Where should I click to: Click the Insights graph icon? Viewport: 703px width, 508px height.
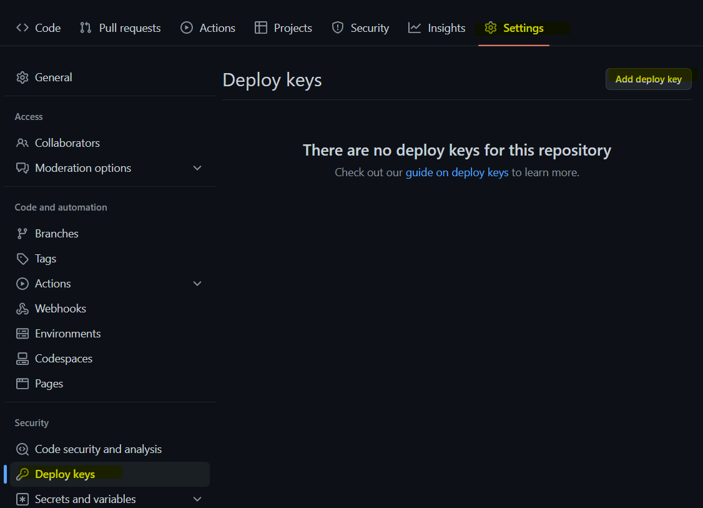[415, 28]
